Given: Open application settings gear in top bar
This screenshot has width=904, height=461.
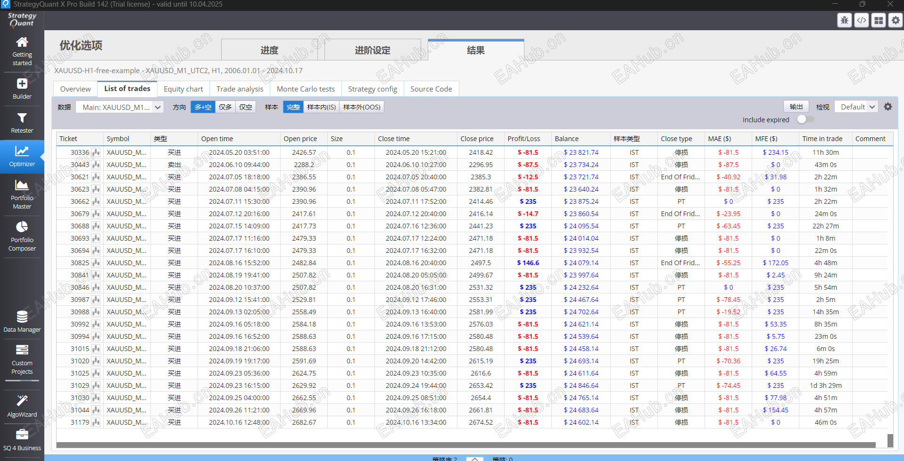Looking at the screenshot, I should (896, 20).
